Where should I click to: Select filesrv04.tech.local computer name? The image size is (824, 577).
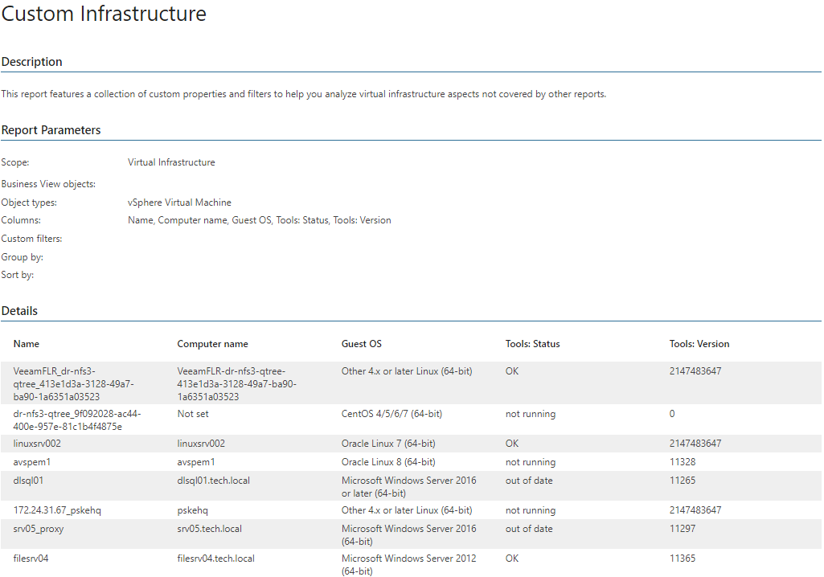(215, 559)
